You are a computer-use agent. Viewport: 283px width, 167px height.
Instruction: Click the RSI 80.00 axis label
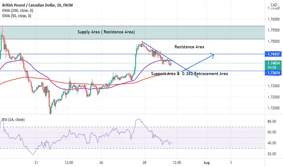tap(272, 121)
